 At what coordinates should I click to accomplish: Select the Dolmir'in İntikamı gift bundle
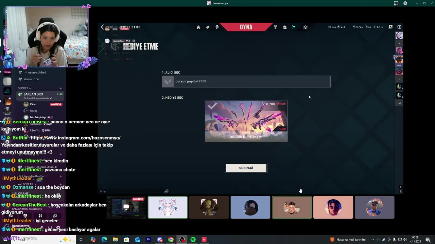pos(246,121)
